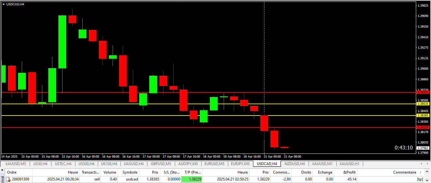Show the EURJPY,M5 chart tab
The width and height of the screenshot is (431, 183).
pos(240,164)
